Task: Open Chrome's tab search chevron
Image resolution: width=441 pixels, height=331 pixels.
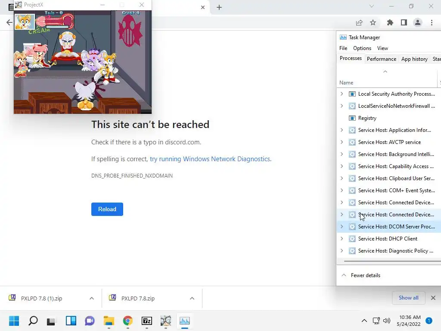Action: (x=372, y=6)
